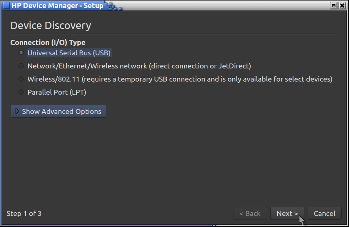The image size is (349, 227).
Task: Select the Wireless/802.11 connection radio button
Action: (21, 79)
